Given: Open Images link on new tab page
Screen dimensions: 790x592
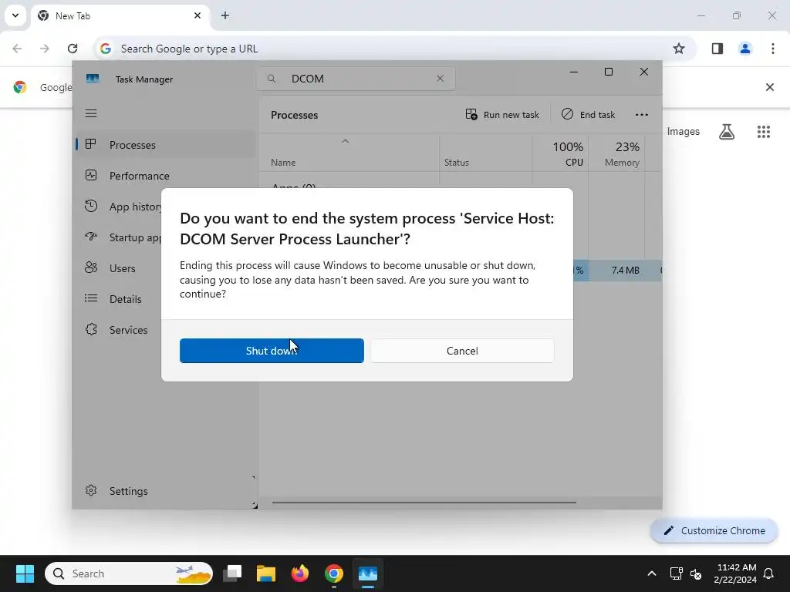Looking at the screenshot, I should click(x=684, y=131).
